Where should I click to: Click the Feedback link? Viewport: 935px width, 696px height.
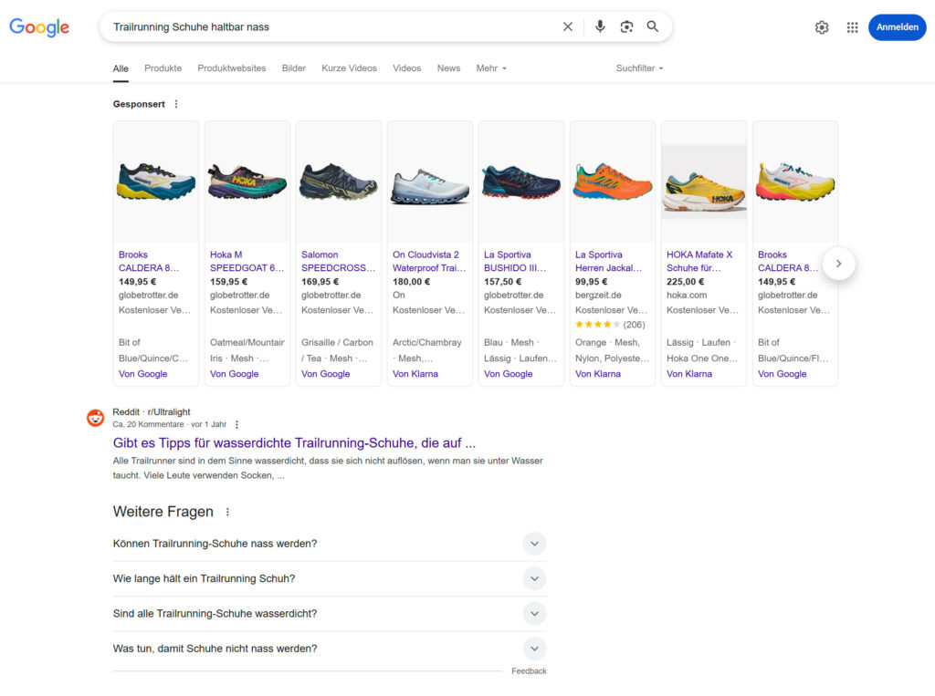click(x=529, y=671)
